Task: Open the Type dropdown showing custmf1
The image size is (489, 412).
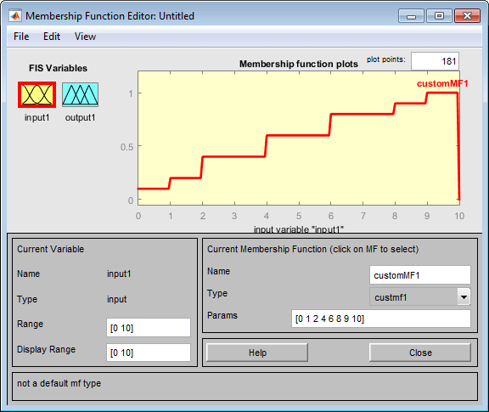Action: pos(419,296)
